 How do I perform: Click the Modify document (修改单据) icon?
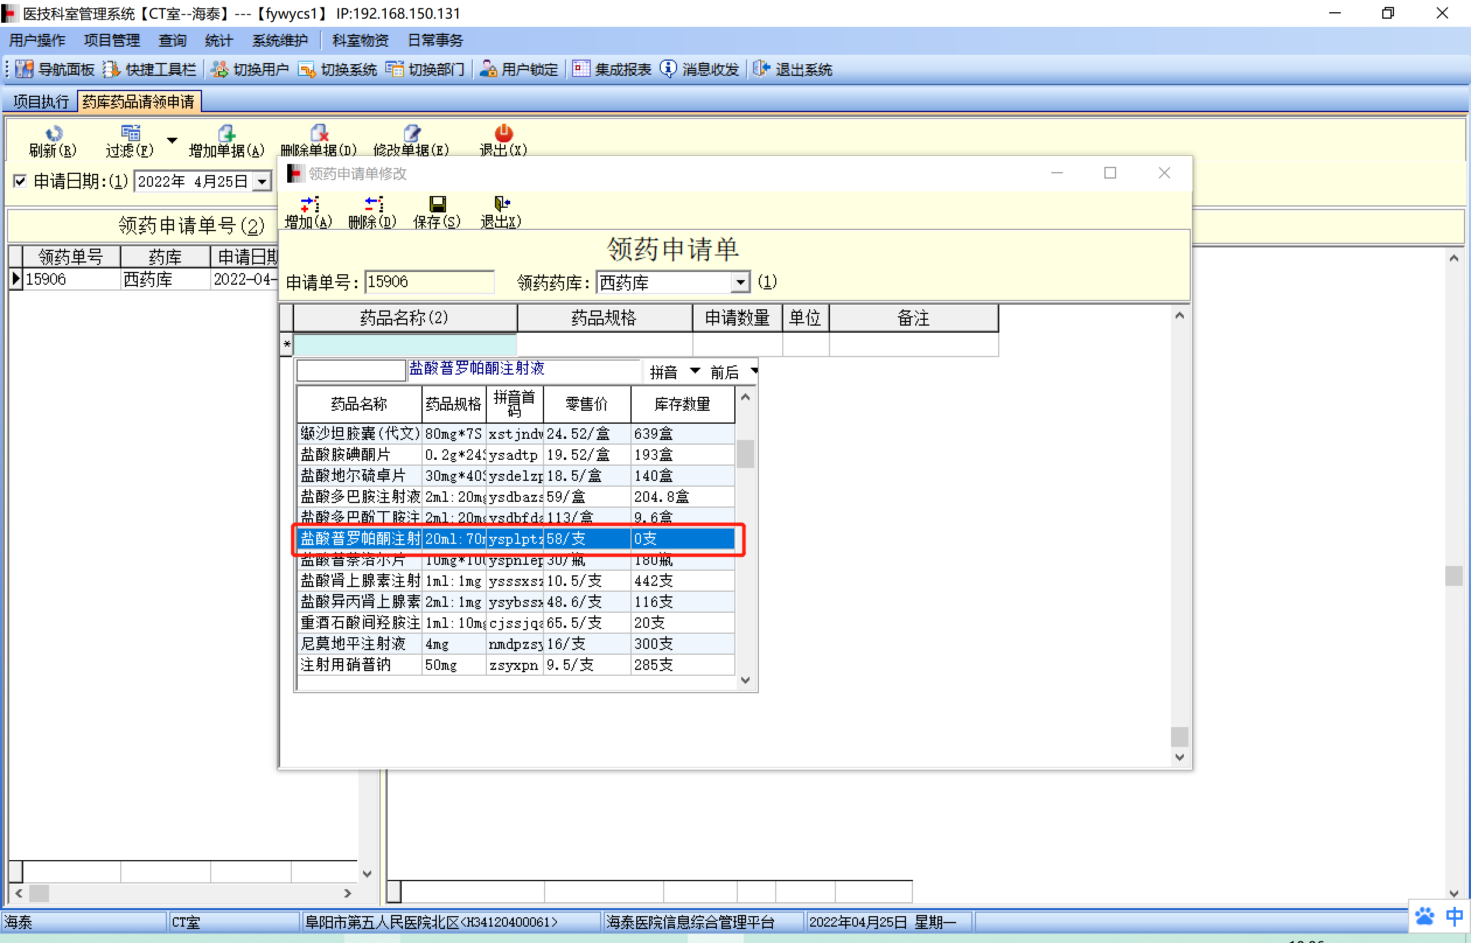(411, 134)
